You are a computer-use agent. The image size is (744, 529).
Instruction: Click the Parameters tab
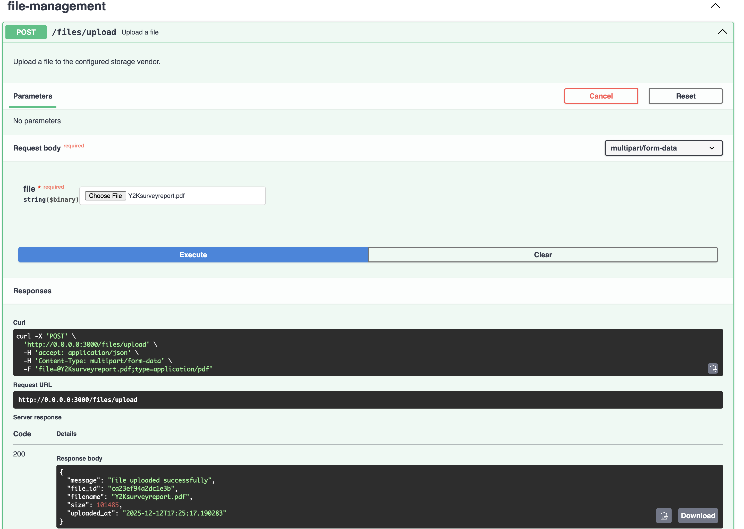pyautogui.click(x=33, y=96)
